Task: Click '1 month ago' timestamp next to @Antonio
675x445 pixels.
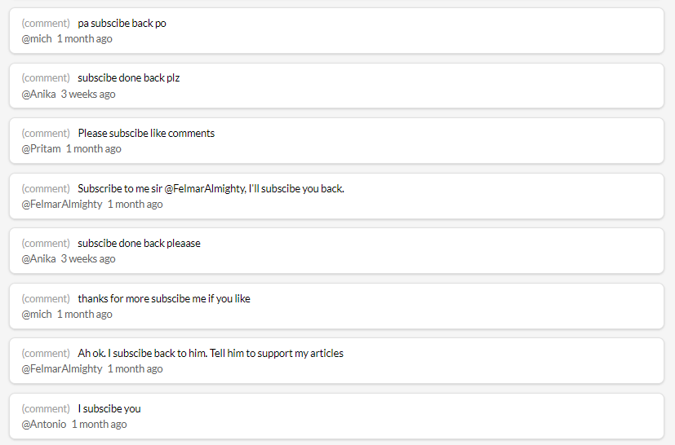Action: click(x=99, y=425)
